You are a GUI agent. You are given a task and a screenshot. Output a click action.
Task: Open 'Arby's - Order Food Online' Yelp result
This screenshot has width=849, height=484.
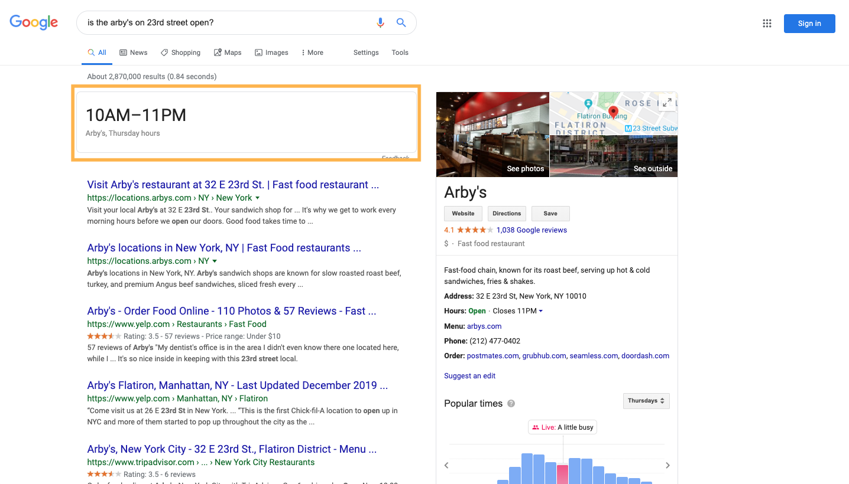pyautogui.click(x=232, y=311)
